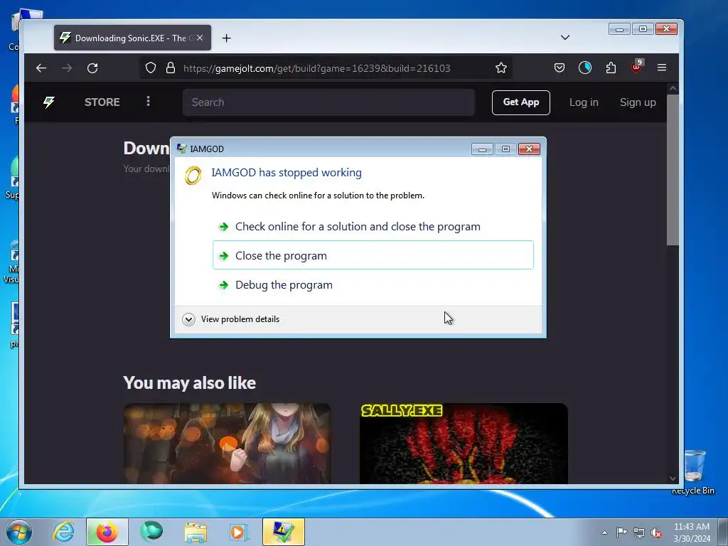Viewport: 728px width, 546px height.
Task: Open the Log in link
Action: click(x=584, y=102)
